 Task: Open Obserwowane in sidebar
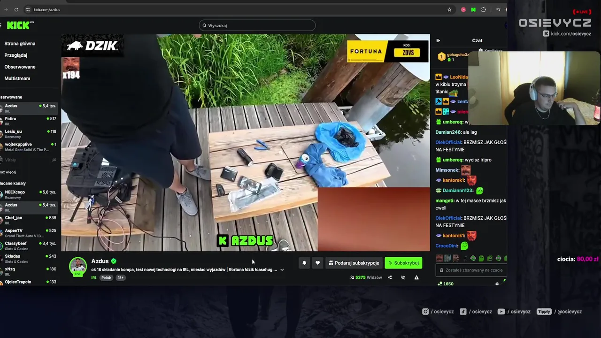tap(20, 67)
